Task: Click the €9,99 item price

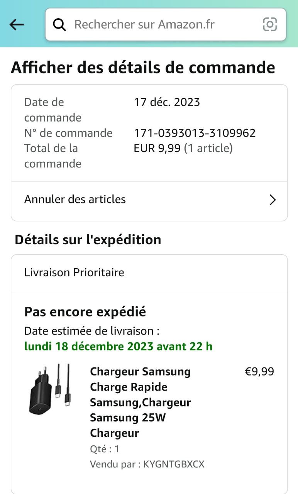Action: click(259, 372)
